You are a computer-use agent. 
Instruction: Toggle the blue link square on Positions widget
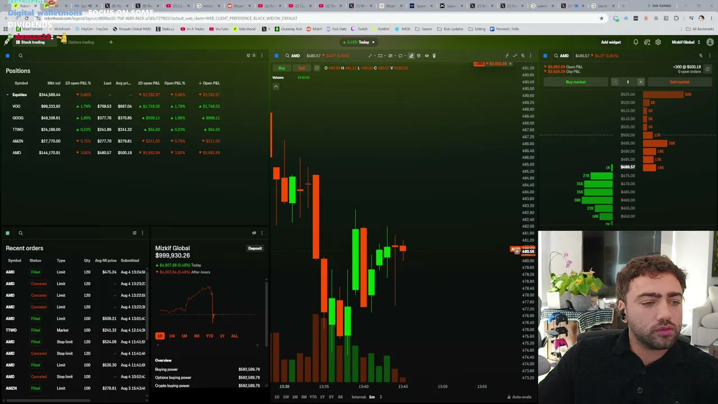[7, 56]
